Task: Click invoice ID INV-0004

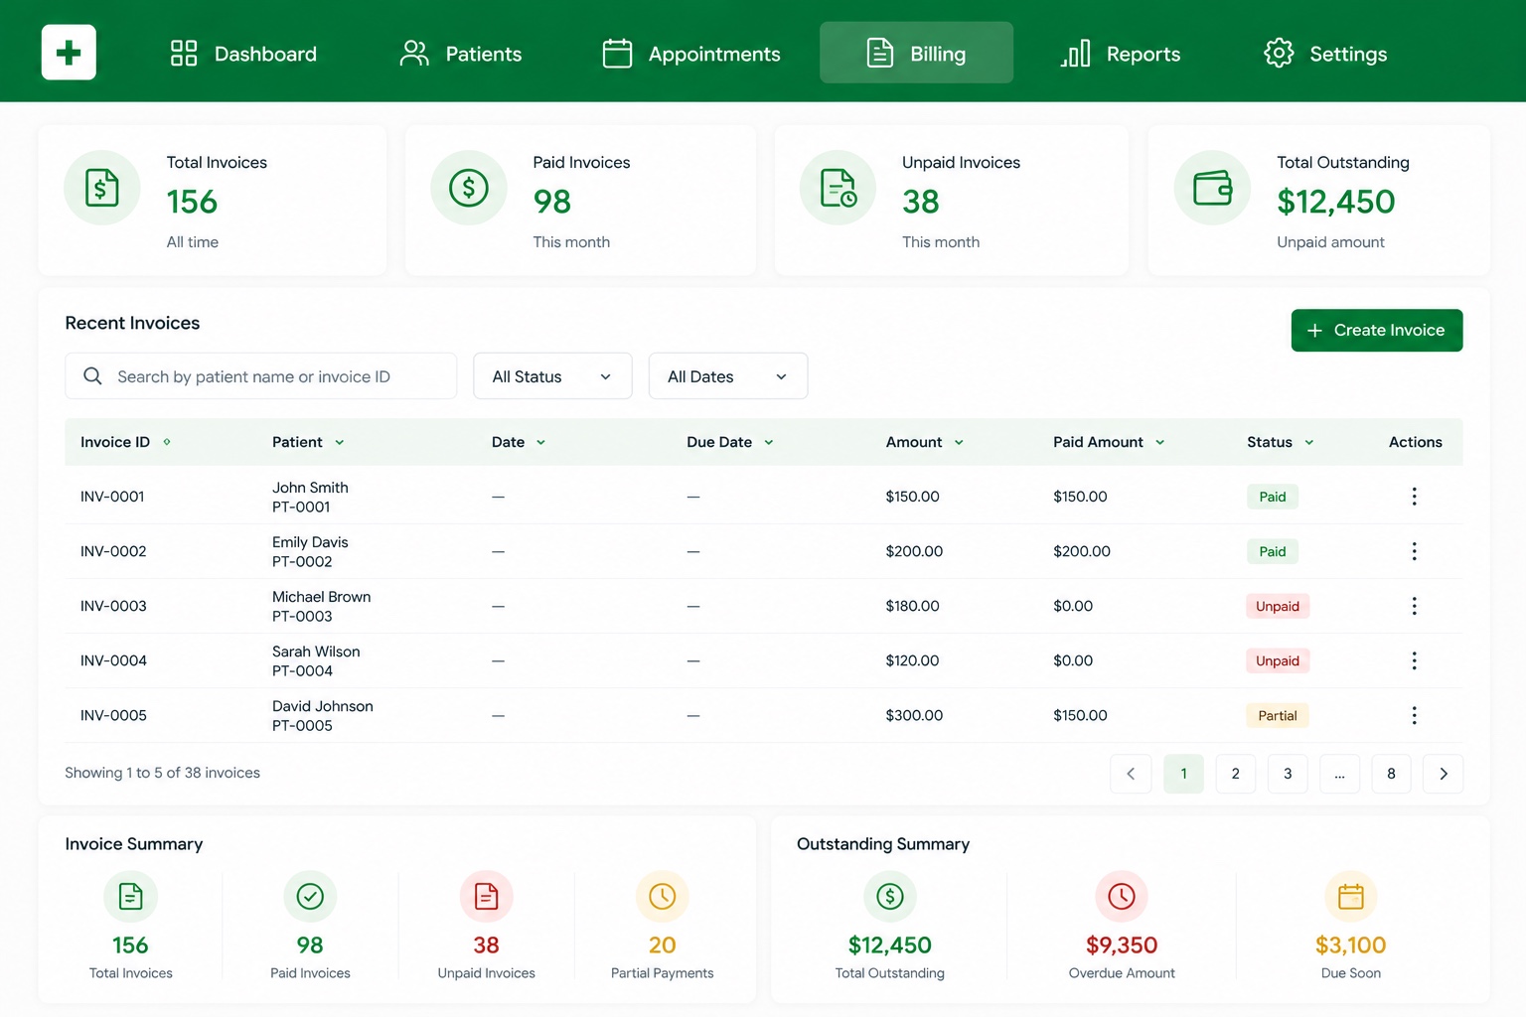Action: tap(113, 660)
